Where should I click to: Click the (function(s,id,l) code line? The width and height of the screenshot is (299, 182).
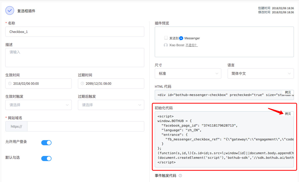[225, 153]
